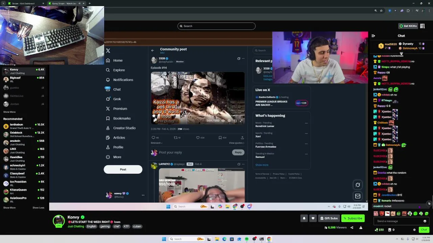Click the Articles icon in X sidebar

108,138
